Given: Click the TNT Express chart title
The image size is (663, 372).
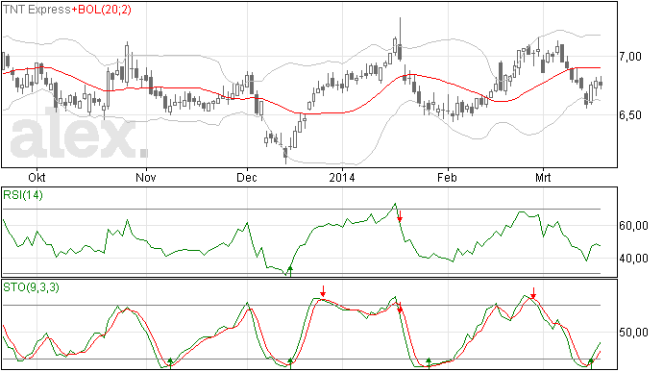Looking at the screenshot, I should (x=37, y=10).
